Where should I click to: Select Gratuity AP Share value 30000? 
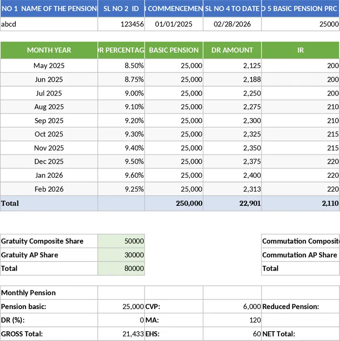coord(121,255)
